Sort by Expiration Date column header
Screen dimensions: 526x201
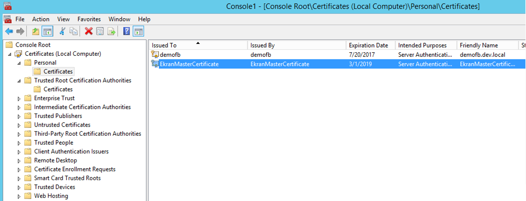point(368,46)
